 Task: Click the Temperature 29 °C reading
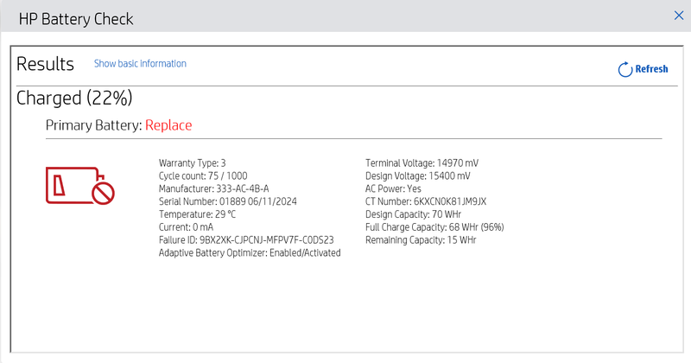pyautogui.click(x=198, y=214)
